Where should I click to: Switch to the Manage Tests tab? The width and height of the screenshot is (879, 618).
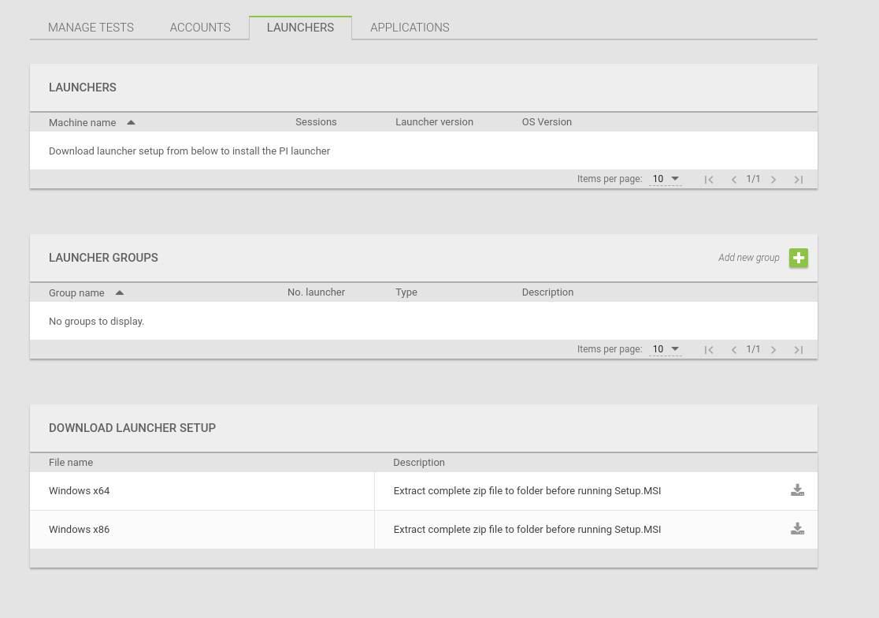(91, 28)
